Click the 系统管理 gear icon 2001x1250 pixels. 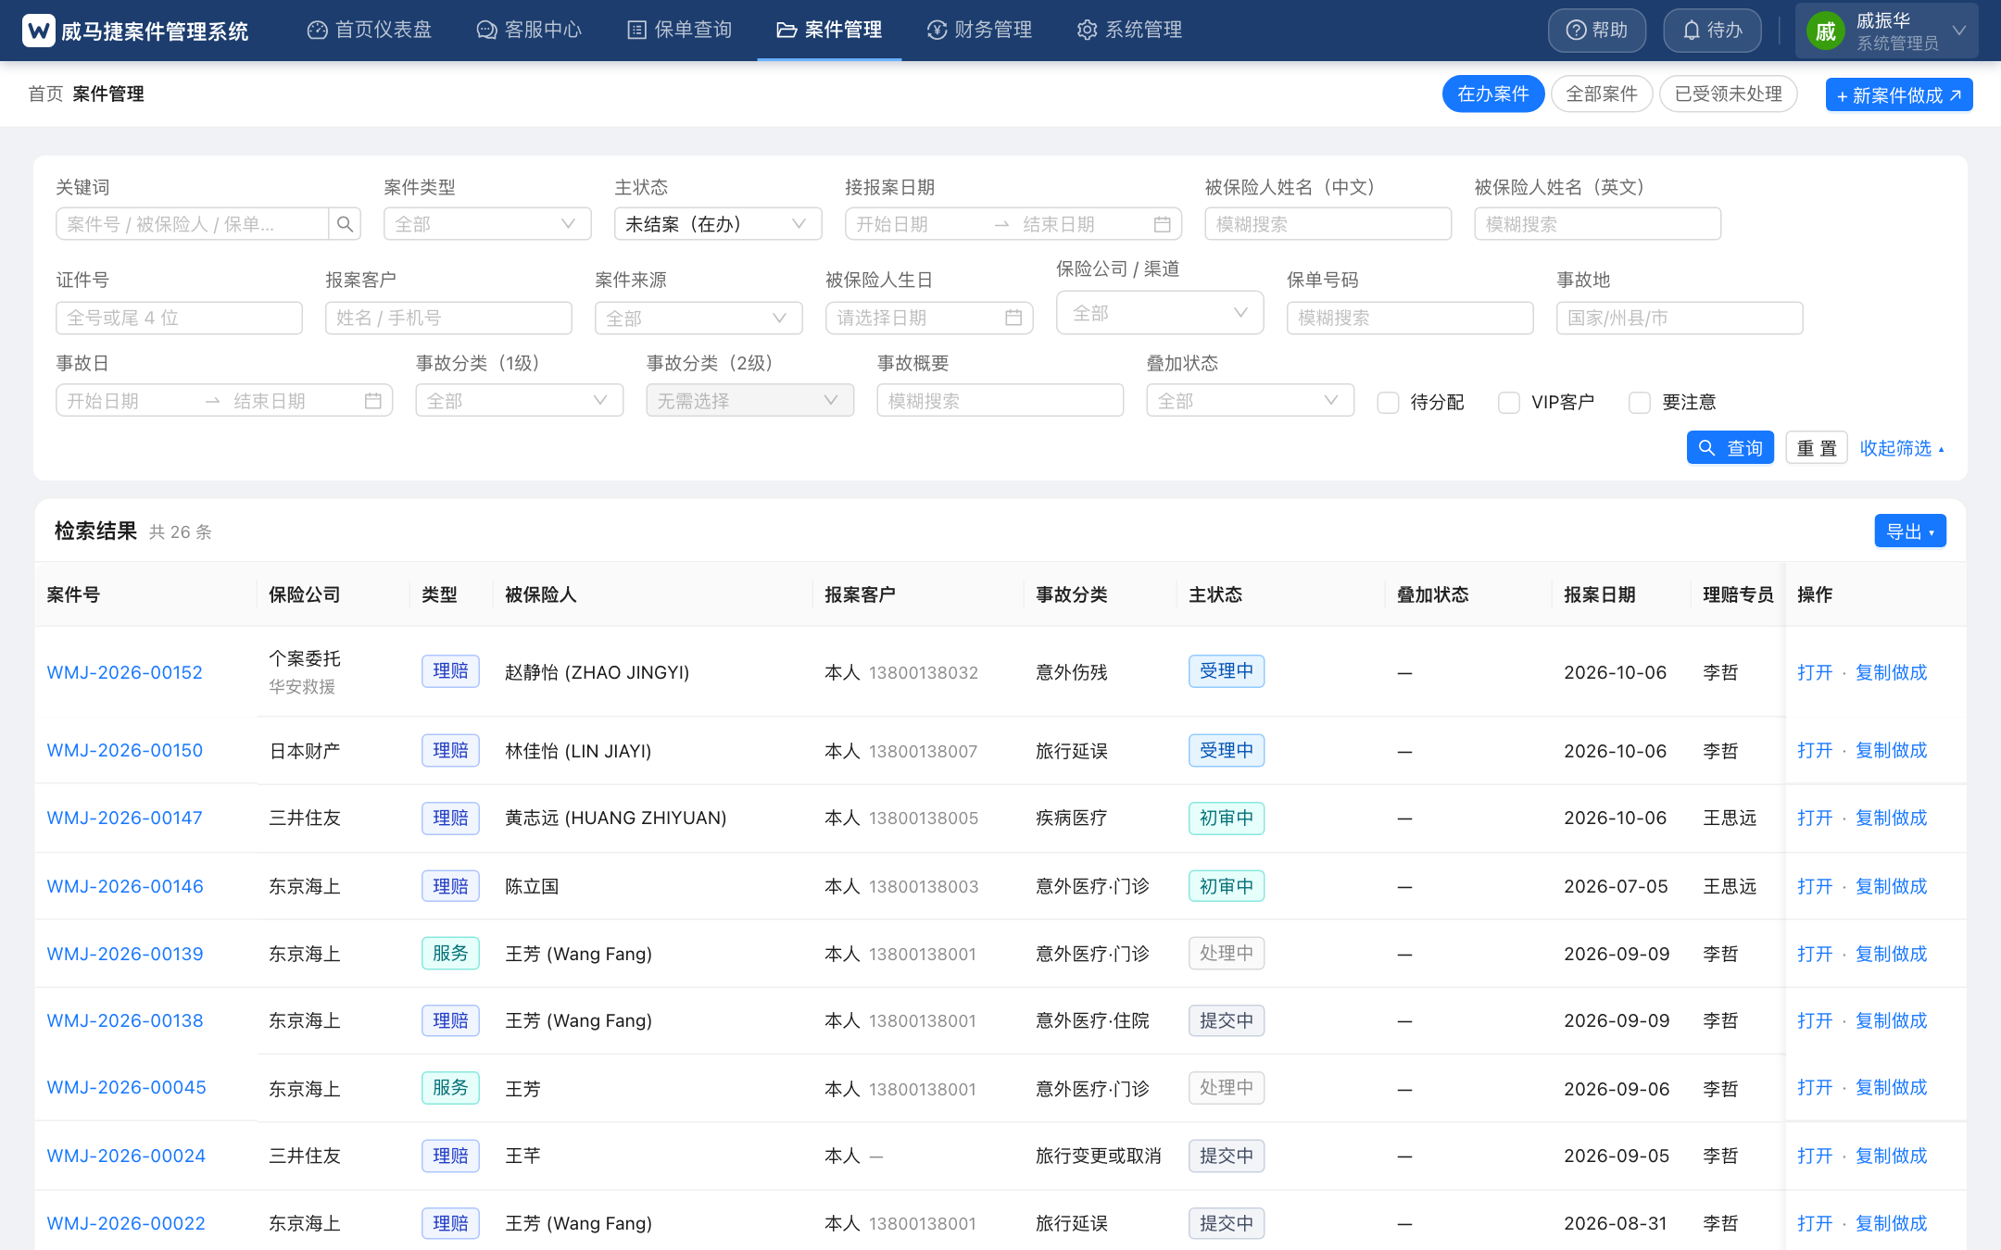tap(1087, 31)
